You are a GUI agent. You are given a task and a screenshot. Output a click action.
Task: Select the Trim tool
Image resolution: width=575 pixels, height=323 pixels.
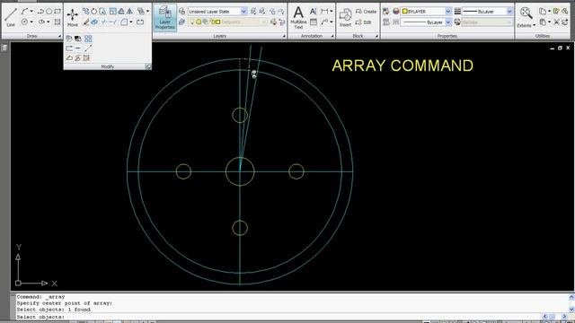click(104, 22)
